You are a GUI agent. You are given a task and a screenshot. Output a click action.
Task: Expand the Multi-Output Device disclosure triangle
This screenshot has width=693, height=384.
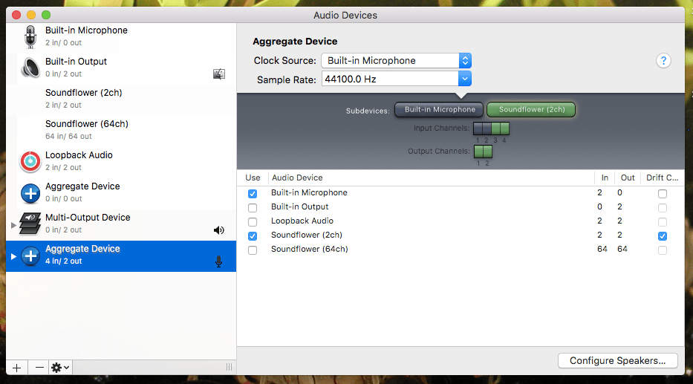coord(13,225)
